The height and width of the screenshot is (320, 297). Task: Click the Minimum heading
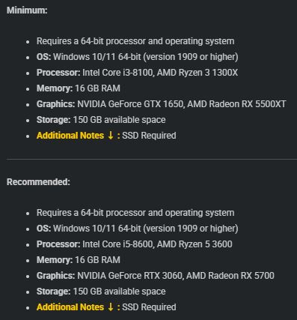[x=27, y=10]
